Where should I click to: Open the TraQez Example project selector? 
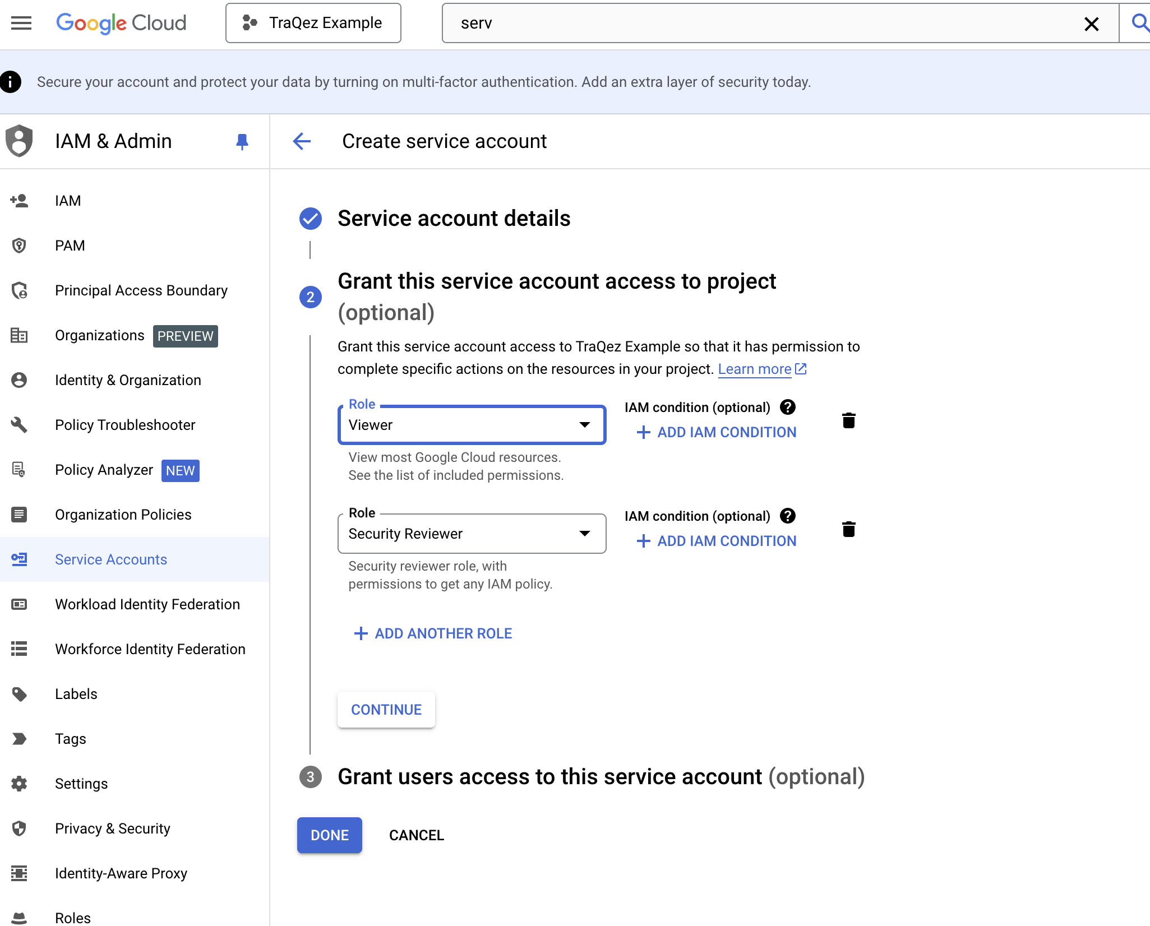point(313,23)
